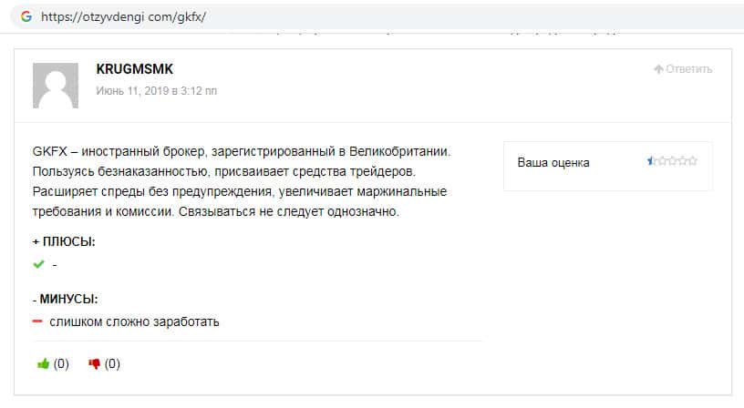Click the red minus icon under МИНУСЫ
The width and height of the screenshot is (744, 408).
[x=38, y=321]
